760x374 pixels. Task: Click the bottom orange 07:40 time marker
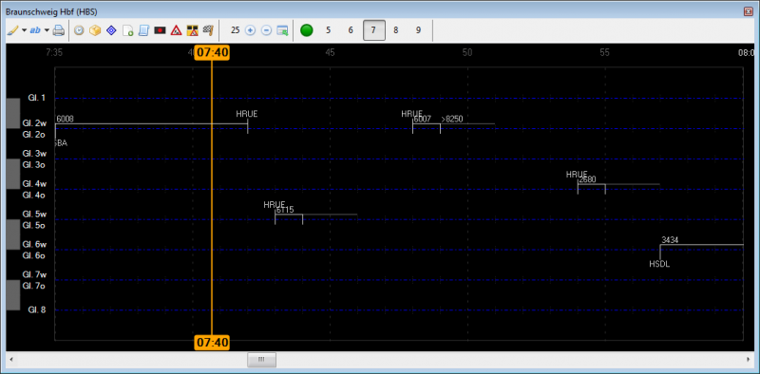212,343
